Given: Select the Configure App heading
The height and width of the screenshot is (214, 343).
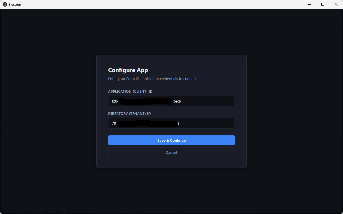Looking at the screenshot, I should point(128,70).
